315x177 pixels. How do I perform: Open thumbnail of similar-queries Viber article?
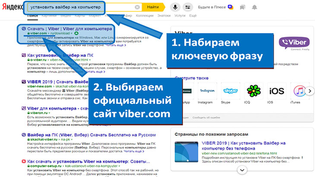coord(186,152)
